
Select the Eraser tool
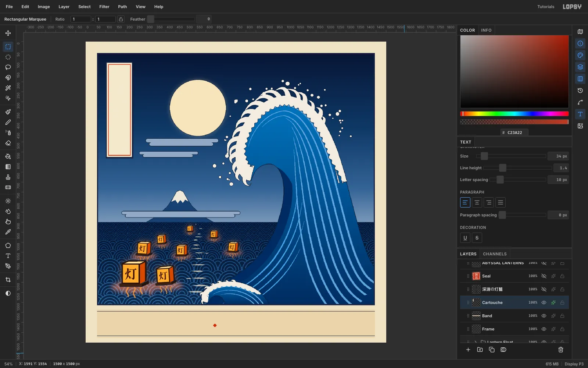[x=8, y=143]
